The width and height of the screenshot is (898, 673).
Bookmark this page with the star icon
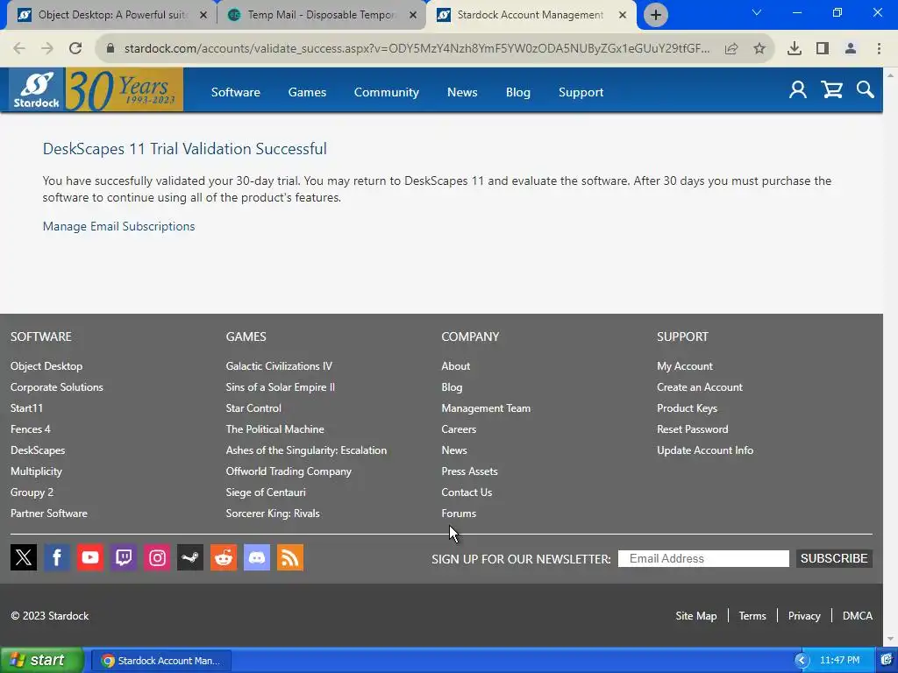coord(759,49)
